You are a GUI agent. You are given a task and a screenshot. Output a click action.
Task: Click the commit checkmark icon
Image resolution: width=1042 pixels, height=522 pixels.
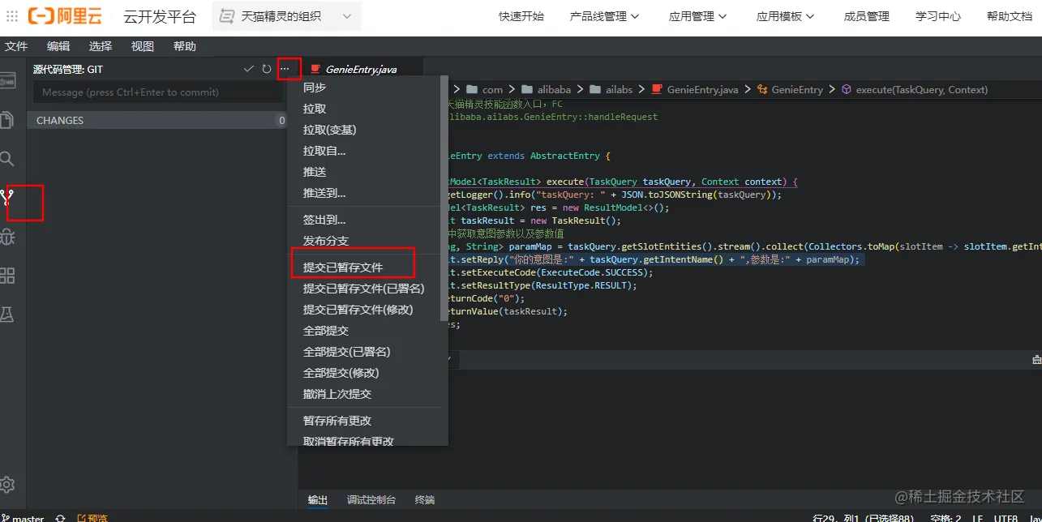249,69
